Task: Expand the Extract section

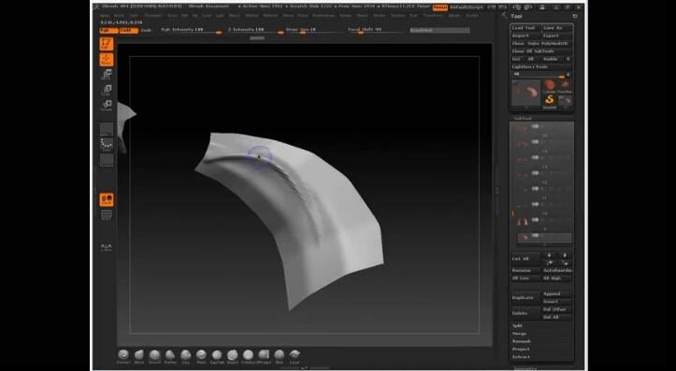Action: click(x=521, y=357)
